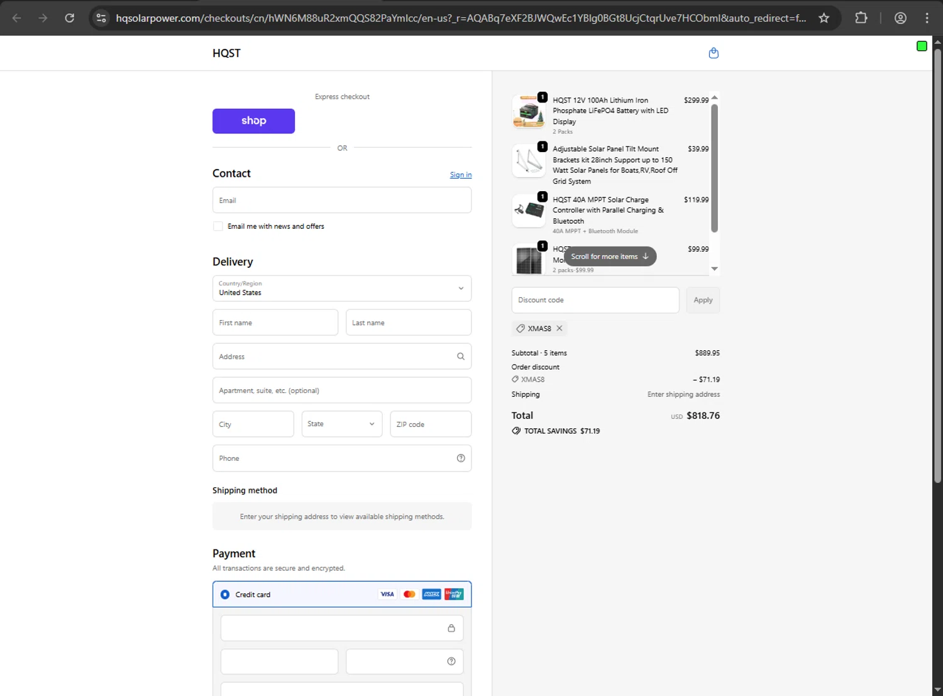943x696 pixels.
Task: Click the Apply discount button
Action: [703, 300]
